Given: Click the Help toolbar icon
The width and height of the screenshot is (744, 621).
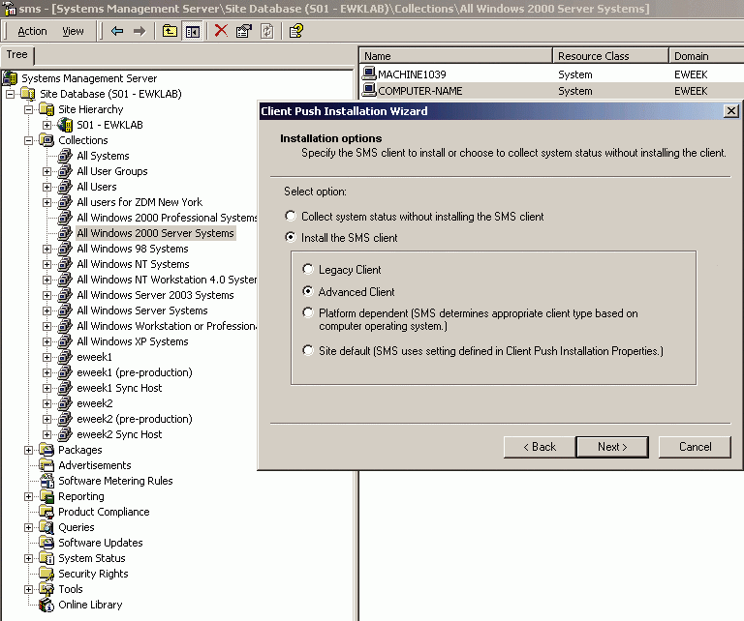Looking at the screenshot, I should coord(296,31).
